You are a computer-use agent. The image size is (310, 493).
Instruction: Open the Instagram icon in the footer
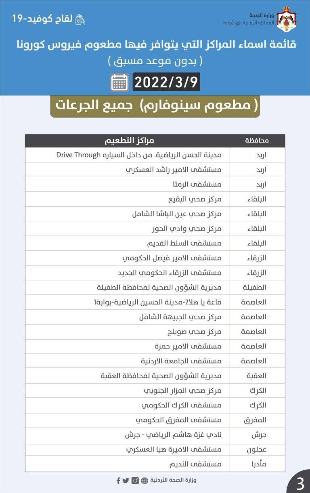pyautogui.click(x=135, y=480)
